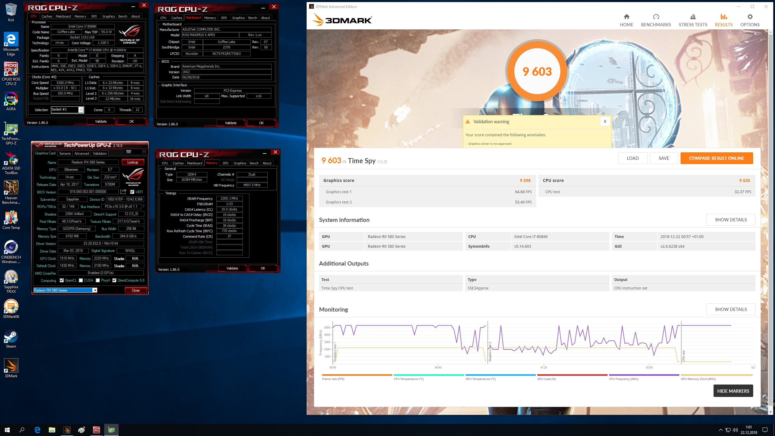Click Lookup button in GPU-Z
This screenshot has height=436, width=775.
133,162
